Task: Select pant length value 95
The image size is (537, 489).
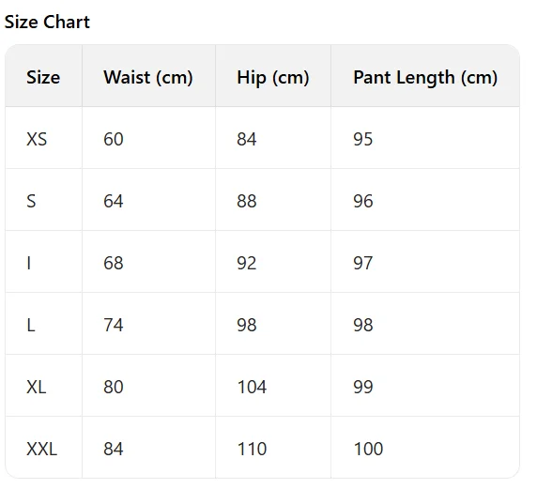Action: coord(363,139)
